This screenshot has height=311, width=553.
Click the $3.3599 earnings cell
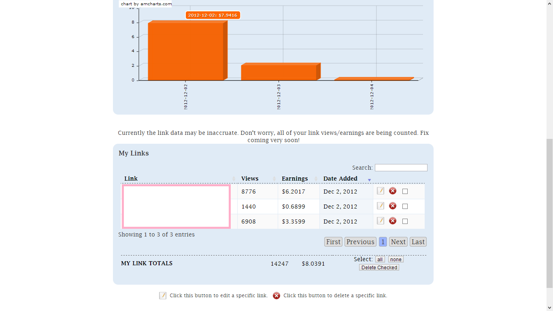[x=299, y=222]
